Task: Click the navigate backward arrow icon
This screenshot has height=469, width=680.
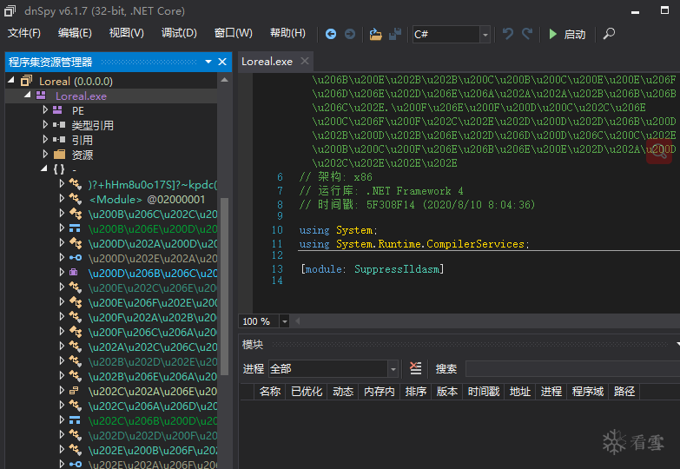Action: pyautogui.click(x=331, y=34)
